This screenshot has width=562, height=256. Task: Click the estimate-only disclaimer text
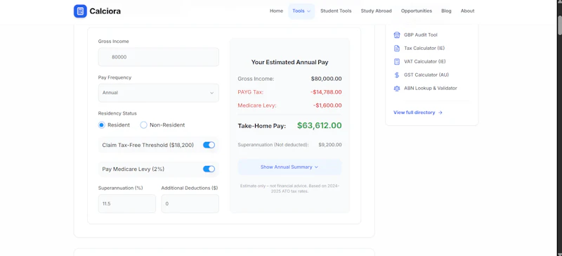pyautogui.click(x=289, y=188)
